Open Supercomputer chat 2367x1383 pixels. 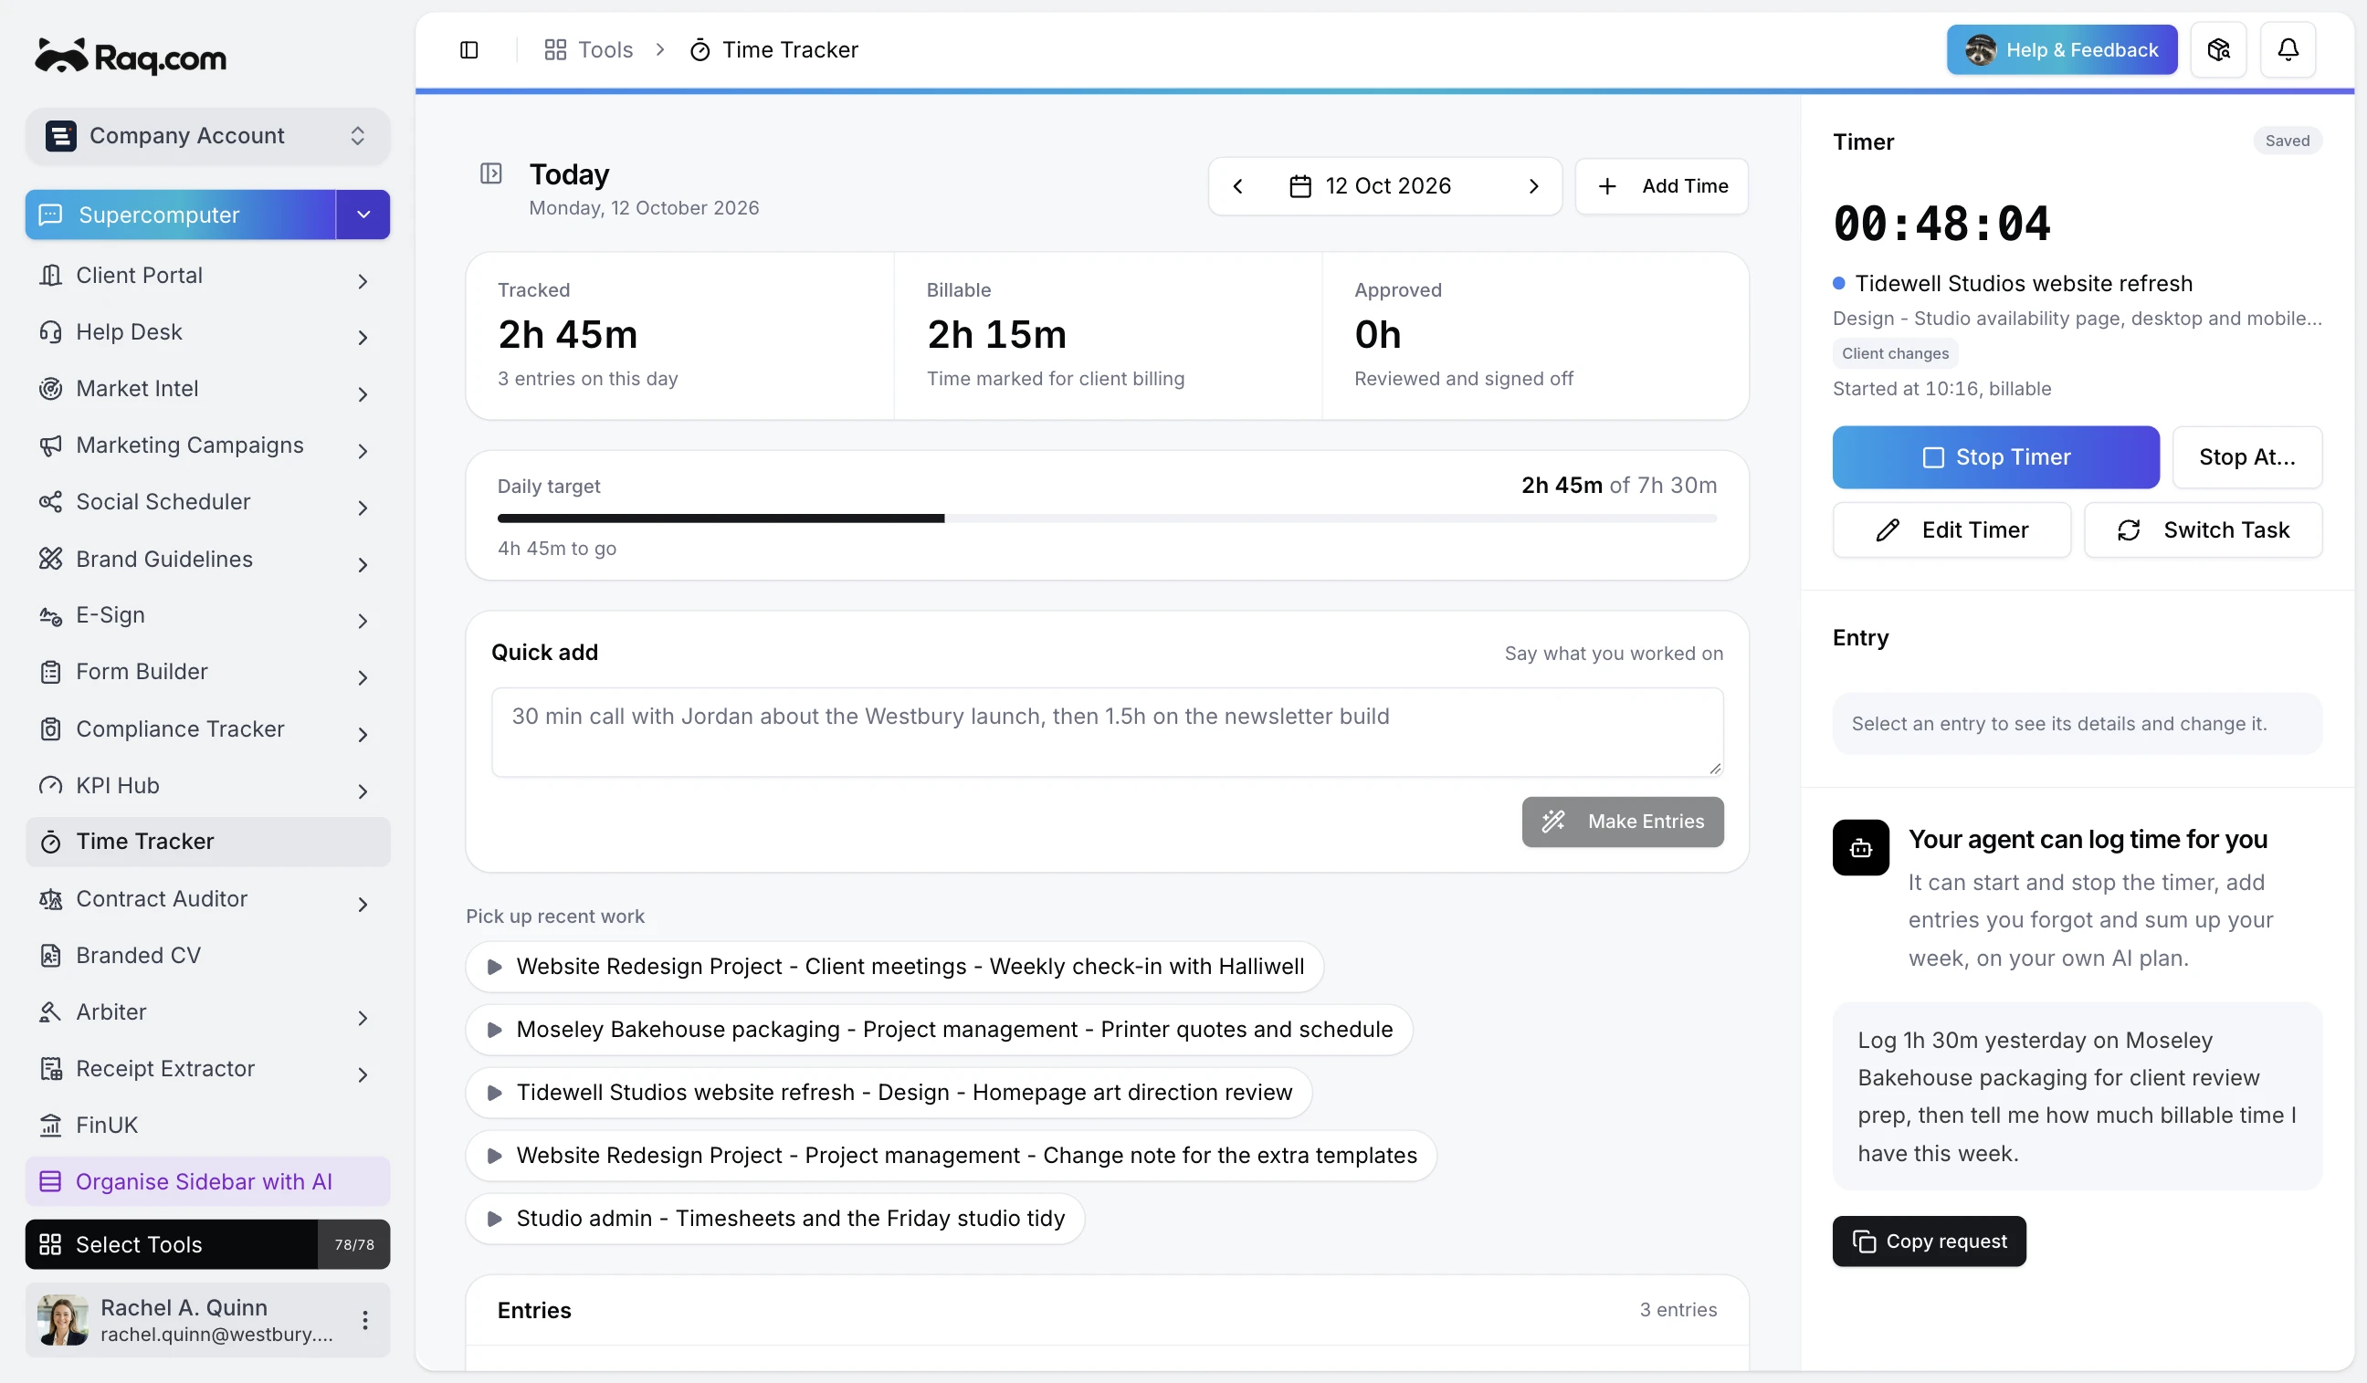pyautogui.click(x=180, y=215)
